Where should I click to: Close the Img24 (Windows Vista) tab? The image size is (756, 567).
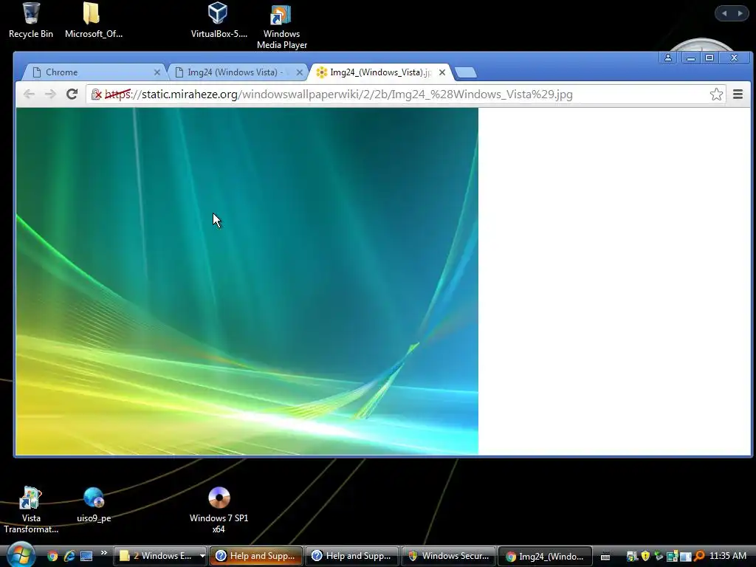click(300, 72)
